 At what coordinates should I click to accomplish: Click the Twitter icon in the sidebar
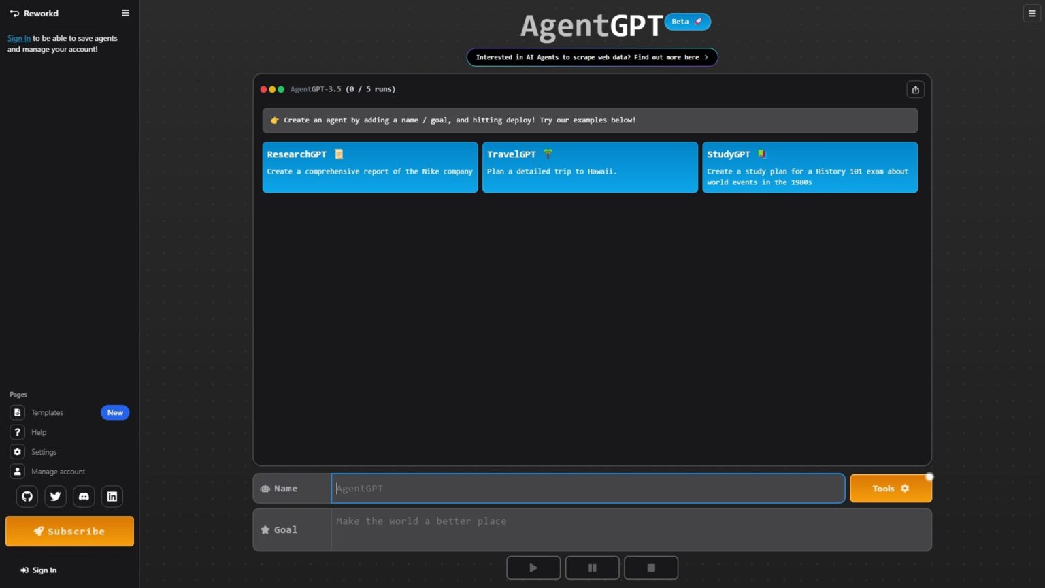pos(55,496)
